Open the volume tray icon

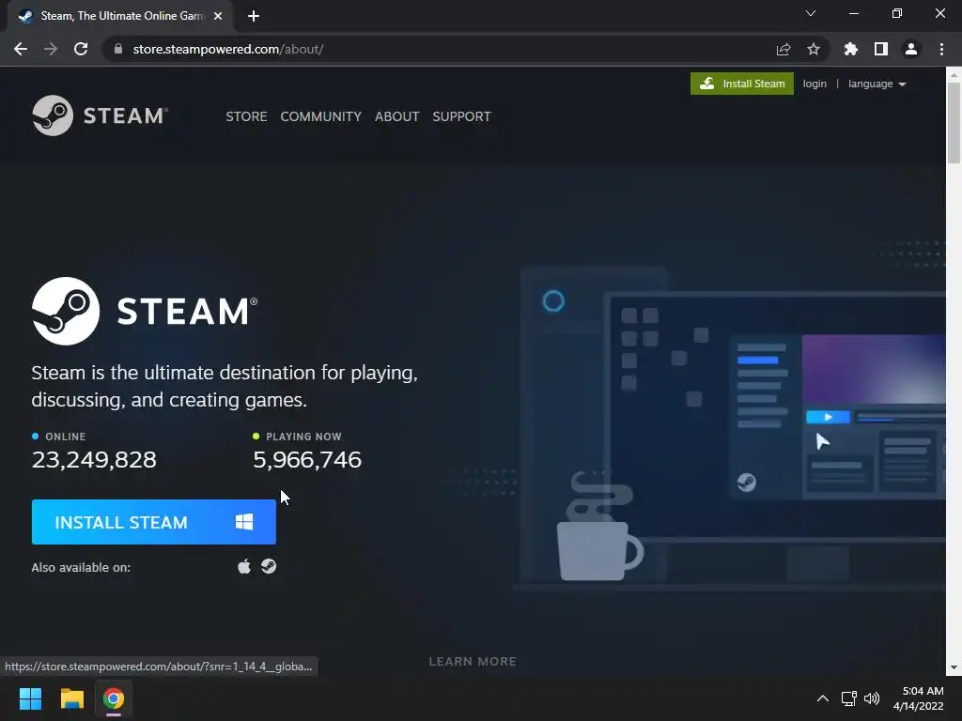(x=872, y=698)
